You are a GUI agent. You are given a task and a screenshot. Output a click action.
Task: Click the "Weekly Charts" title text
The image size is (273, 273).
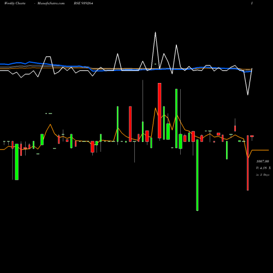click(15, 3)
